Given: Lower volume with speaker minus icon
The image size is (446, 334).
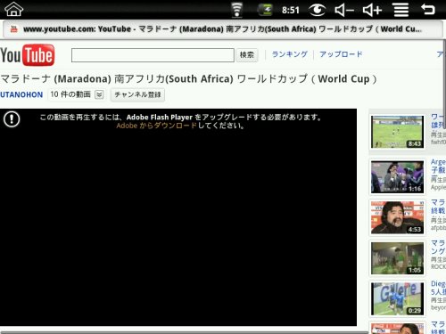Looking at the screenshot, I should click(344, 10).
